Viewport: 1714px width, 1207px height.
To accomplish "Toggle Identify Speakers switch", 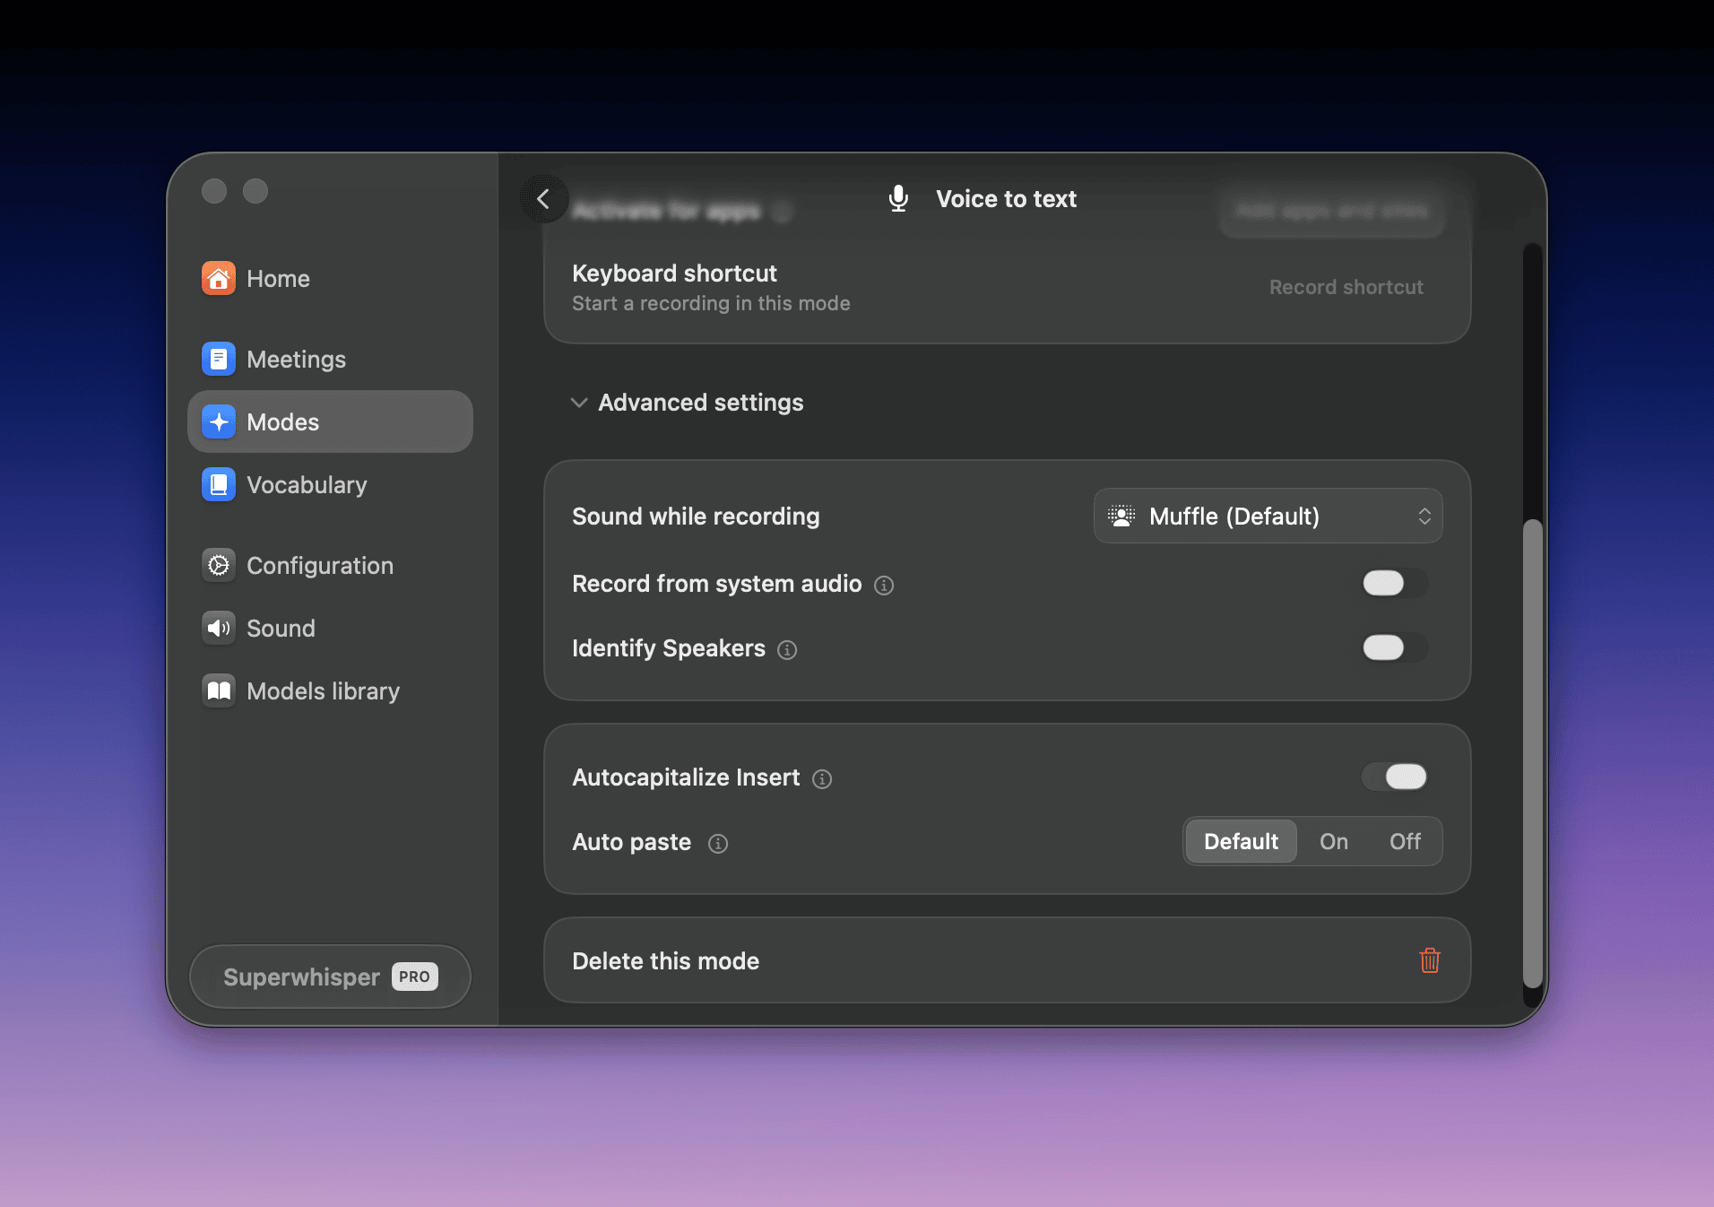I will pos(1394,648).
